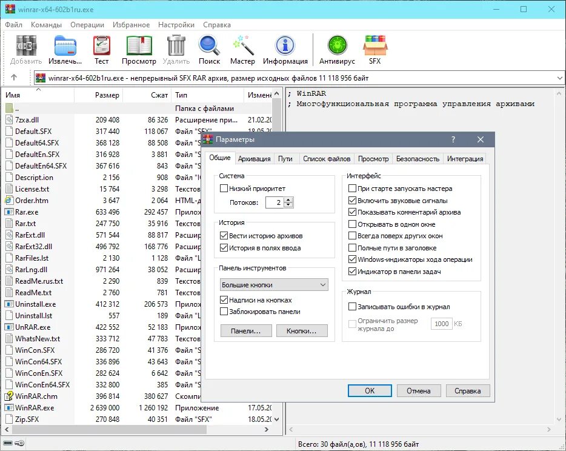Viewport: 566px width, 451px height.
Task: Click the Uninstall.exe file icon
Action: (9, 304)
